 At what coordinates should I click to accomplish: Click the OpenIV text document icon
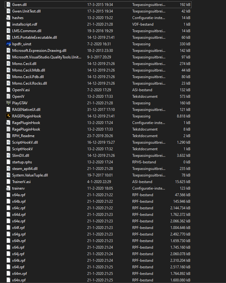coord(8,97)
